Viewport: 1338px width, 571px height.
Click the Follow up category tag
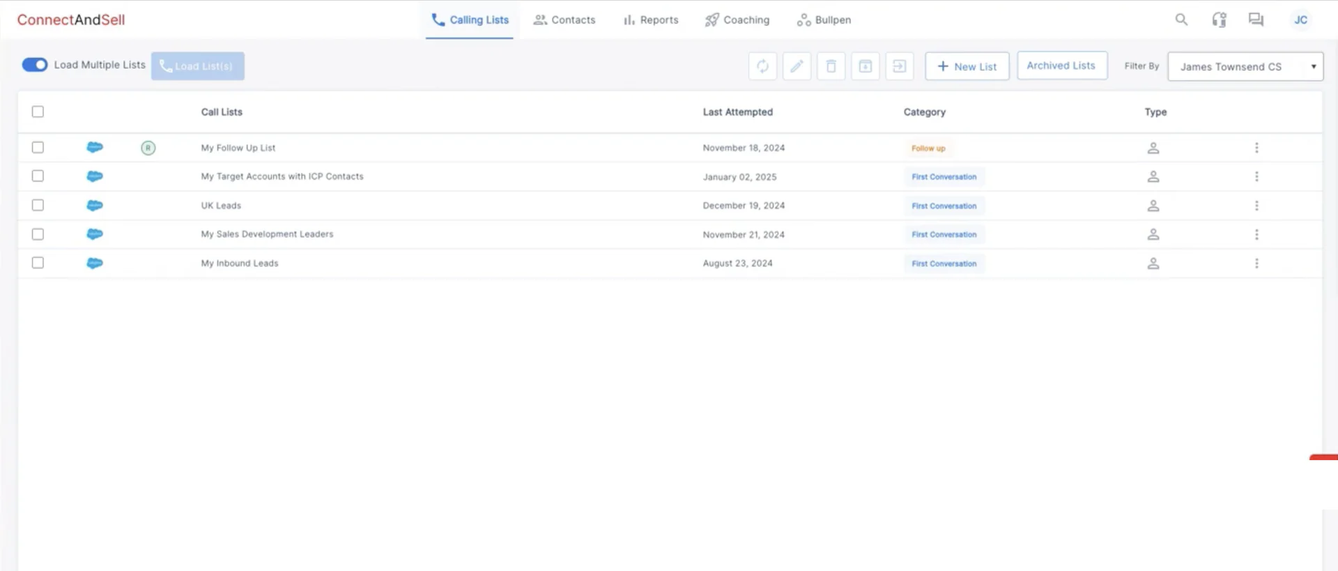(928, 149)
